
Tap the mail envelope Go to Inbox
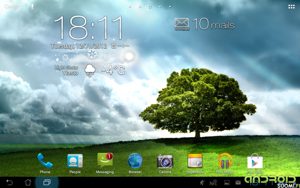pos(182,24)
